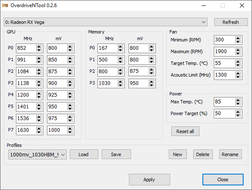Reset all settings button
Screen dimensions: 252x190
pyautogui.click(x=185, y=131)
